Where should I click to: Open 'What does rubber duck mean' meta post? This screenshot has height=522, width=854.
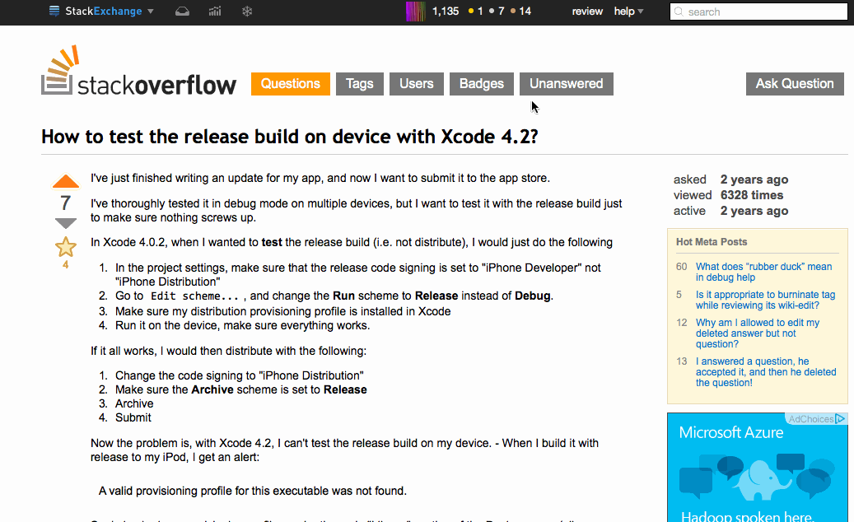click(x=763, y=273)
